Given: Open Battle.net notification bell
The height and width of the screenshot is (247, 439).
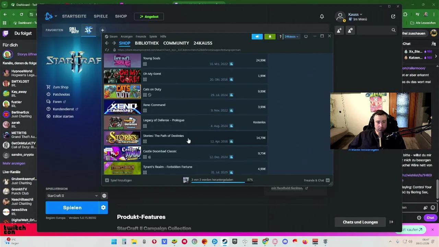Looking at the screenshot, I should click(x=322, y=16).
